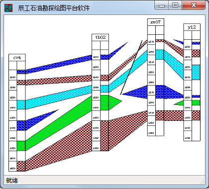Image resolution: width=209 pixels, height=189 pixels.
Task: Select the cv4 well header
Action: point(17,58)
